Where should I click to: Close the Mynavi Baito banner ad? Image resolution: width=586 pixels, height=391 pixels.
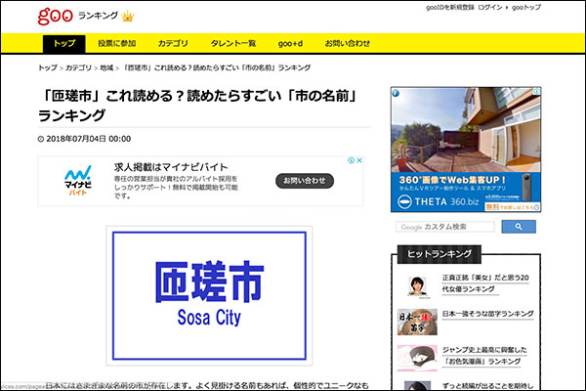(x=360, y=162)
